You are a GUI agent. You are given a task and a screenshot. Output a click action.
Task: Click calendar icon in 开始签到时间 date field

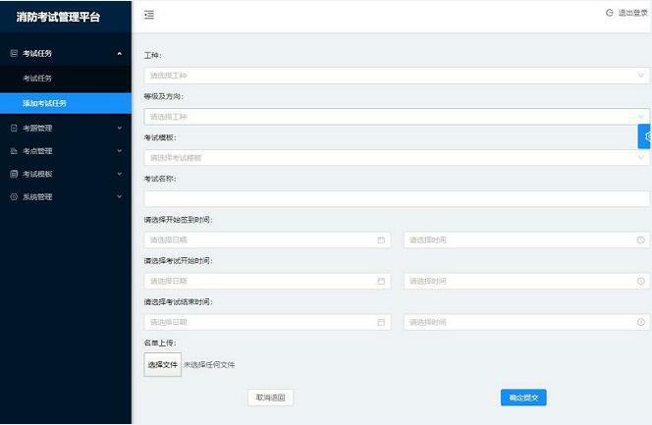click(381, 239)
